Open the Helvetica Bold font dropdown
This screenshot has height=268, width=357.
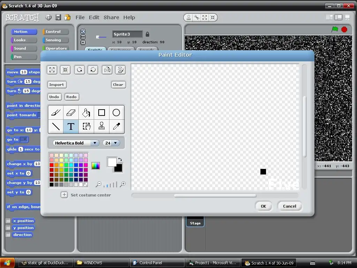tap(76, 143)
